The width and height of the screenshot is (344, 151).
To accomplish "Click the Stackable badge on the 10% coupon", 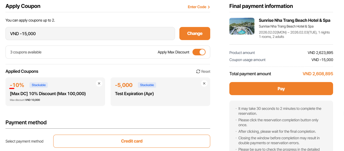I will click(x=38, y=85).
